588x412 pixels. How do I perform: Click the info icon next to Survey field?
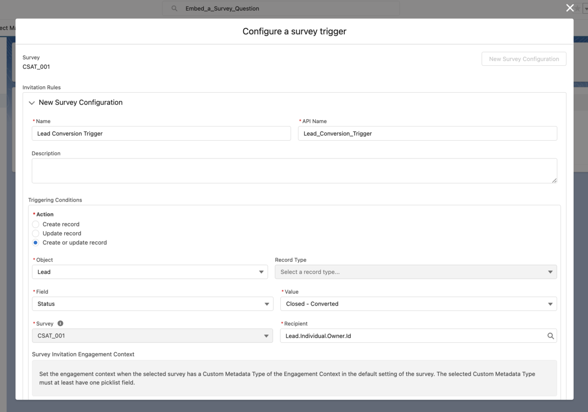click(x=60, y=323)
